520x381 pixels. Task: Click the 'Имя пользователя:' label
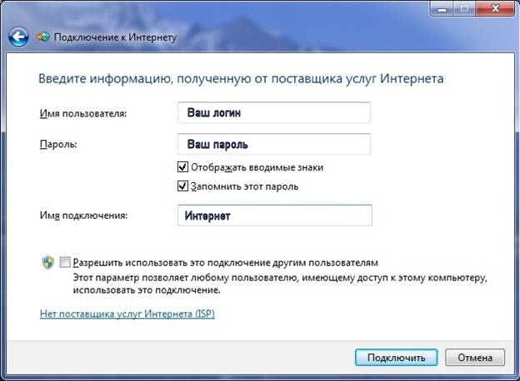coord(82,113)
